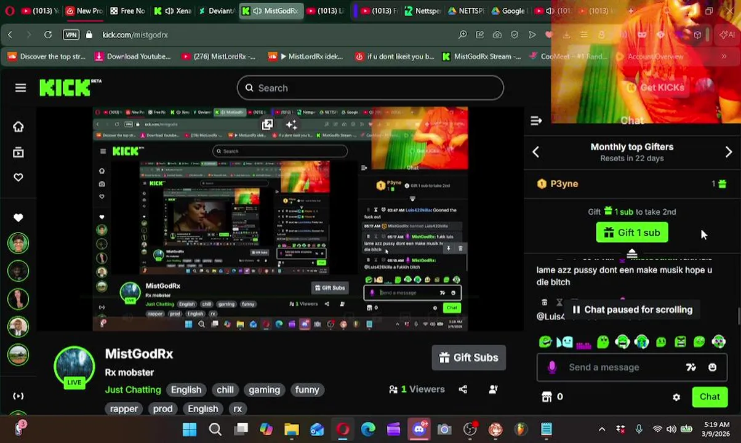741x443 pixels.
Task: Open Browse icon in Kick sidebar
Action: pos(18,153)
